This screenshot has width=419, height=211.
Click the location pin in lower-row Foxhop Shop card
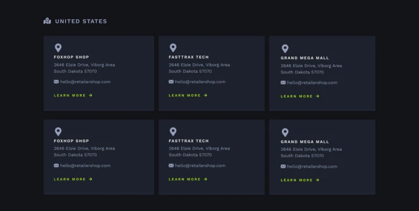coord(58,131)
